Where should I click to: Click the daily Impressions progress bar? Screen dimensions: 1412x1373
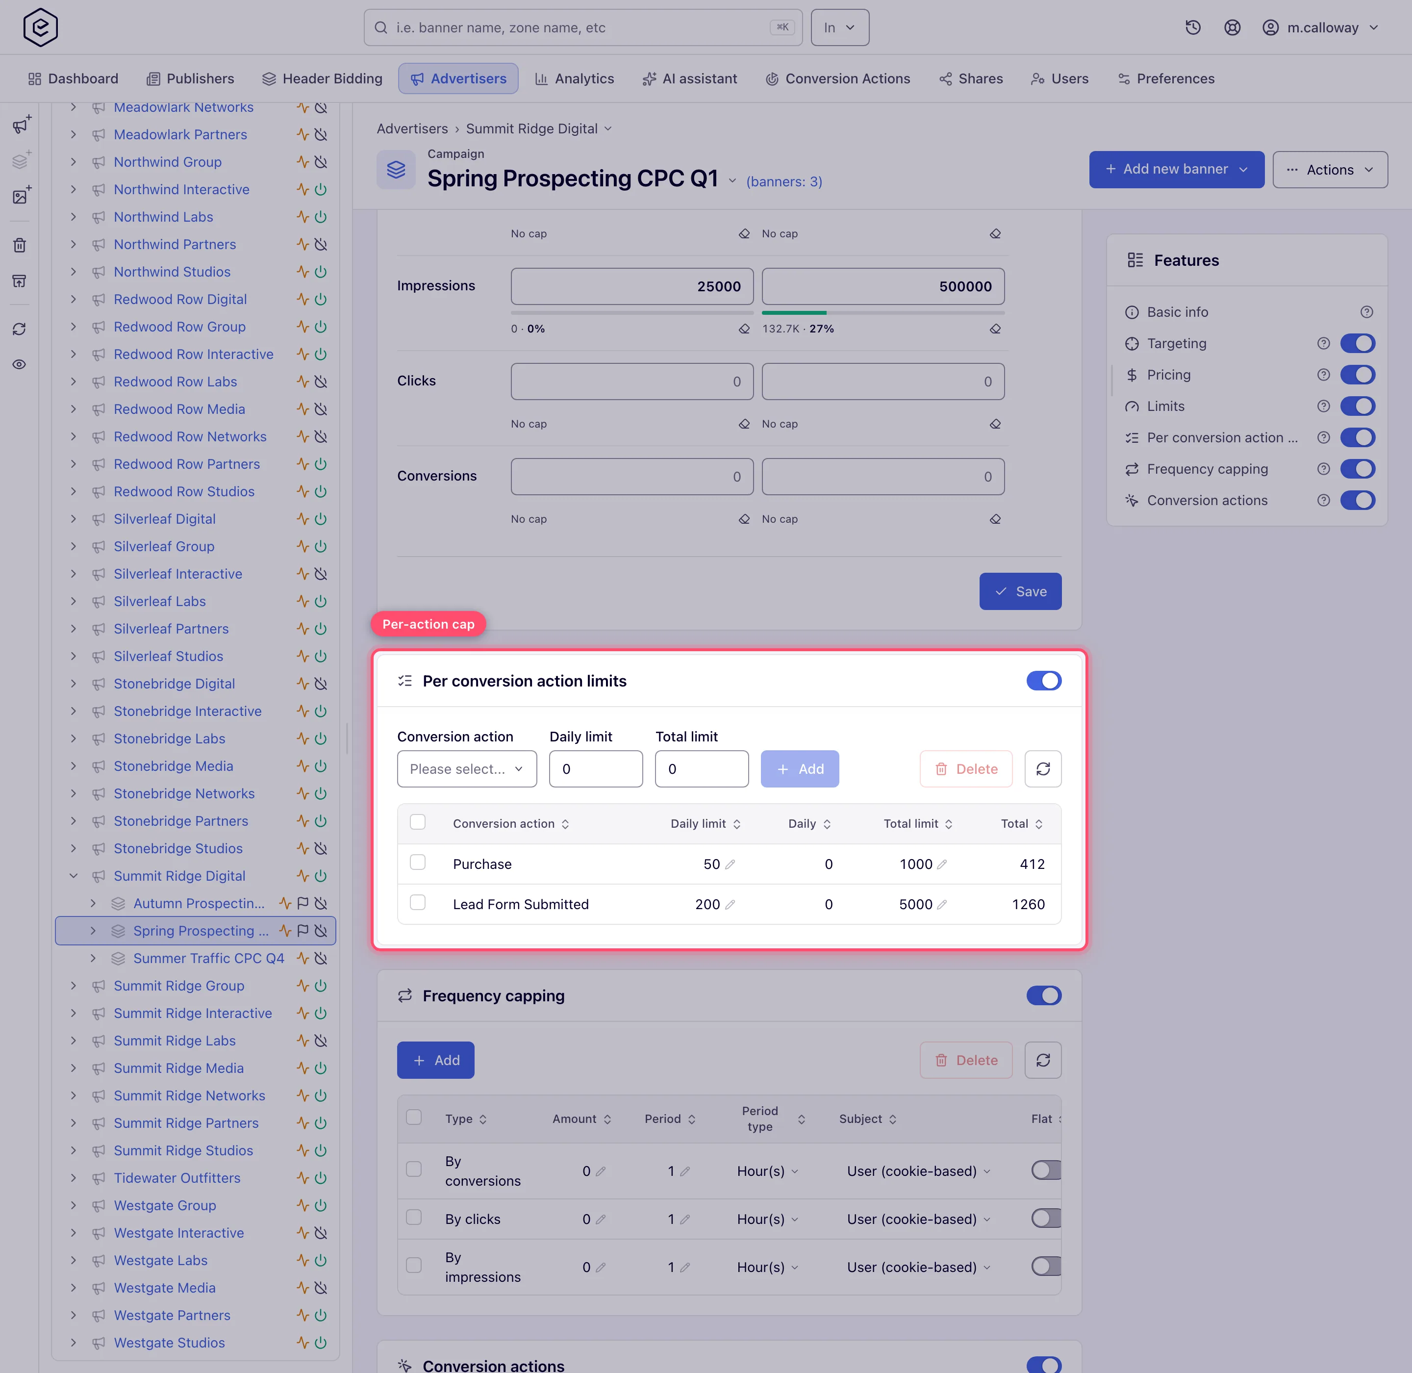[x=631, y=313]
